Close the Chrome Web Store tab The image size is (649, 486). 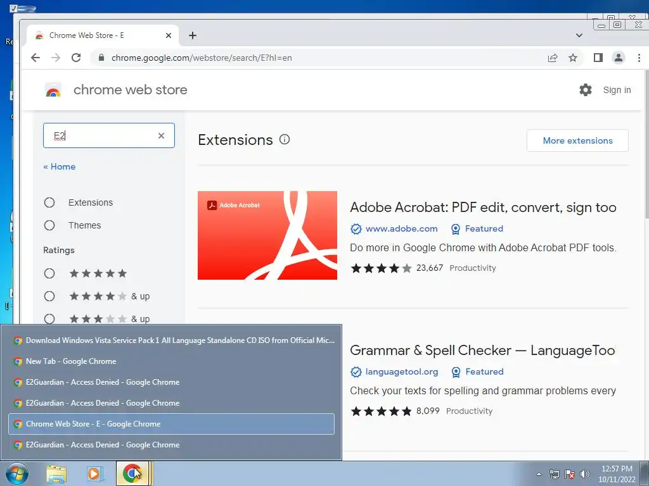click(169, 35)
